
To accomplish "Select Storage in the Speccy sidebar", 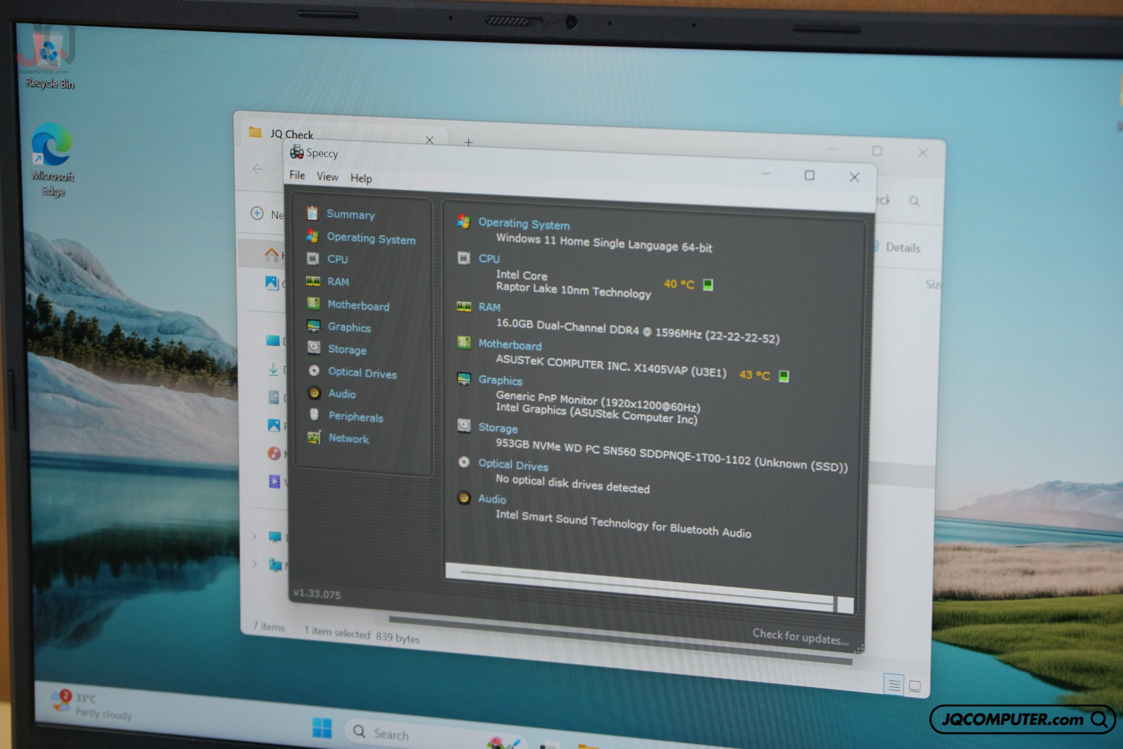I will coord(347,349).
